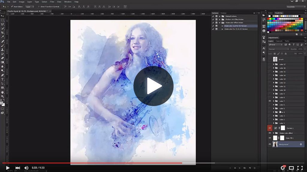The height and width of the screenshot is (172, 307).
Task: Expand the Default Actions set
Action: coord(220,16)
